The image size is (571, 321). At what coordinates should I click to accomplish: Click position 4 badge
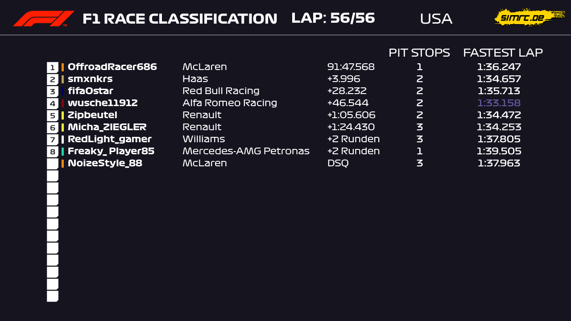(52, 103)
